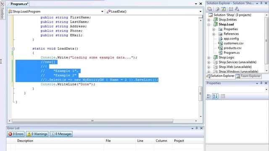Image resolution: width=269 pixels, height=151 pixels.
Task: Click the 'static void LoadData()' declaration
Action: click(x=55, y=49)
